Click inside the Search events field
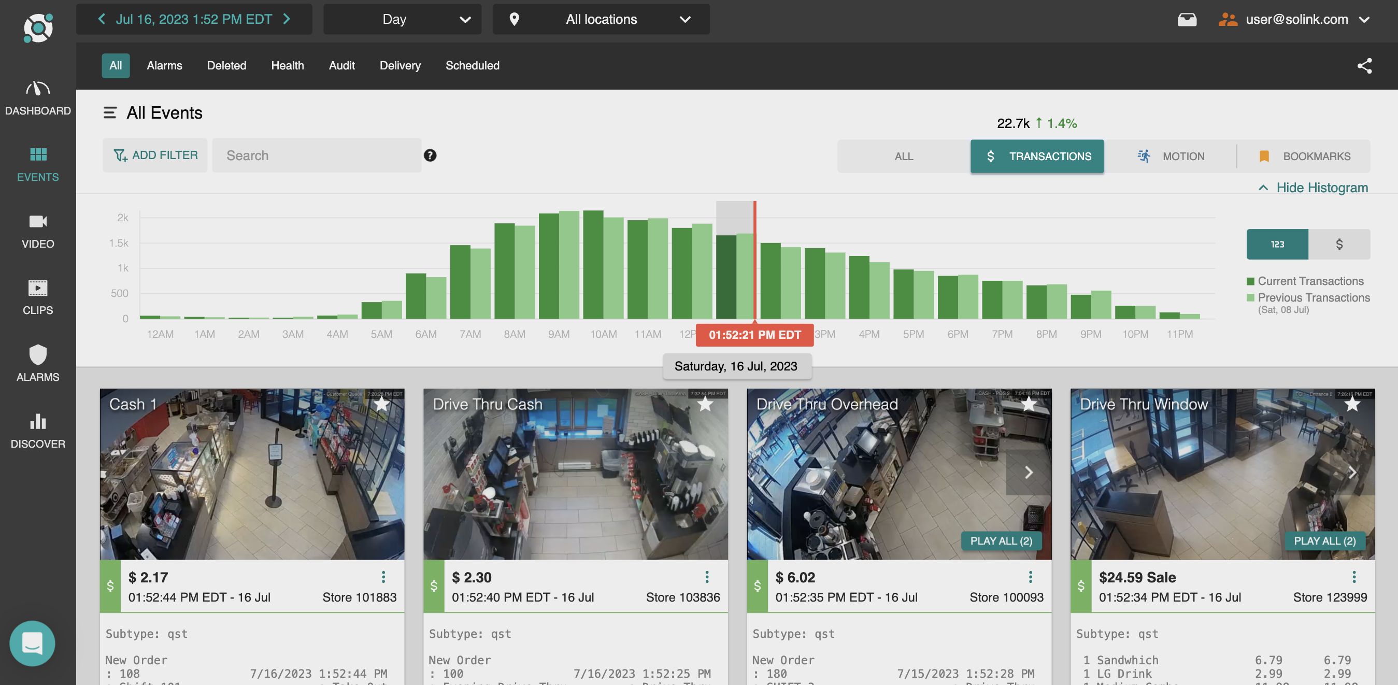Screen dimensions: 1398x685 (x=317, y=155)
